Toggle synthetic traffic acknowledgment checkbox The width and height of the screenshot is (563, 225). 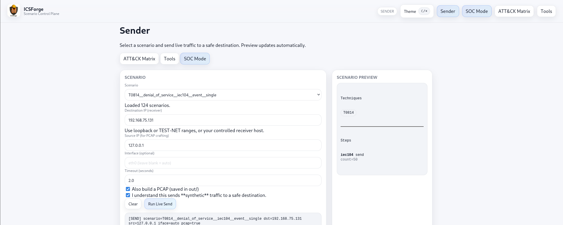click(128, 195)
